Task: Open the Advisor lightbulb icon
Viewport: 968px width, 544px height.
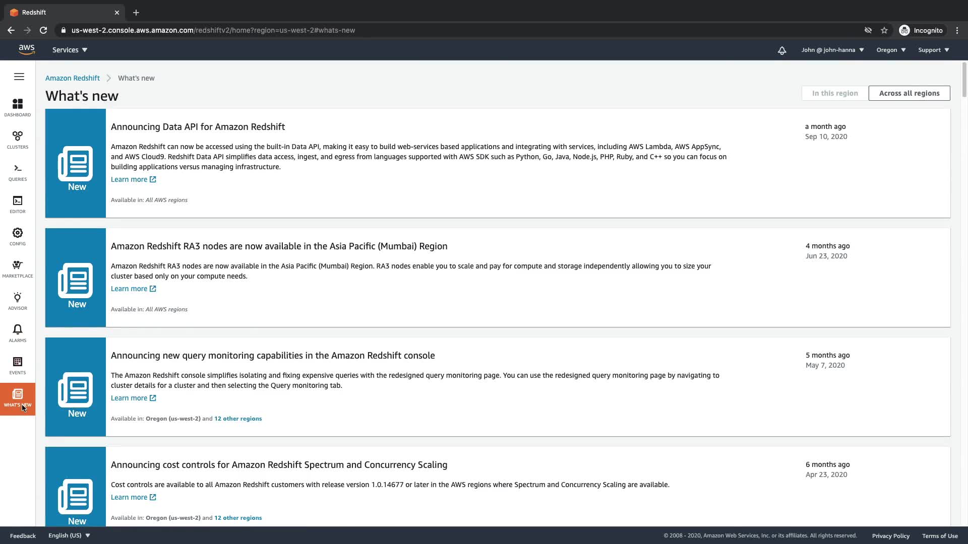Action: click(18, 301)
